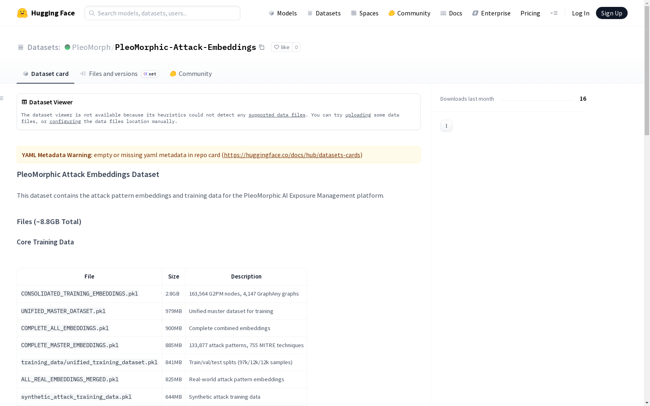Image resolution: width=650 pixels, height=406 pixels.
Task: Click the Sign Up button
Action: tap(611, 13)
